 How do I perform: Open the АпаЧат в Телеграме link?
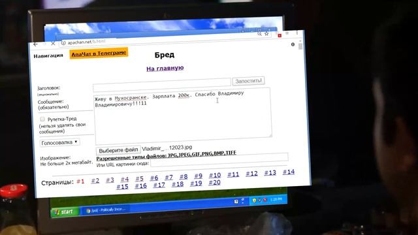pyautogui.click(x=99, y=54)
